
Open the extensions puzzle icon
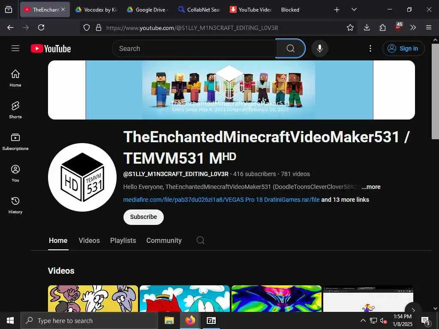point(382,27)
